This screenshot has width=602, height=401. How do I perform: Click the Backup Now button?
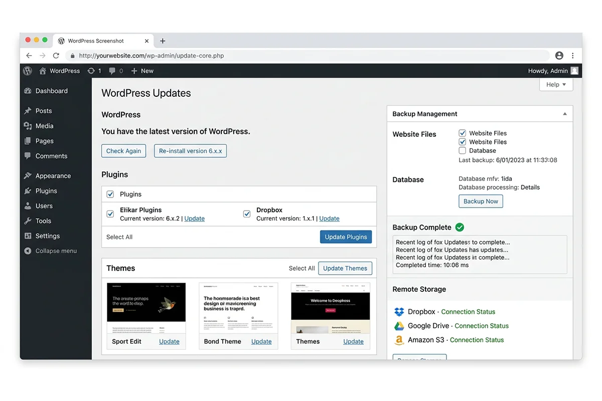pyautogui.click(x=481, y=201)
